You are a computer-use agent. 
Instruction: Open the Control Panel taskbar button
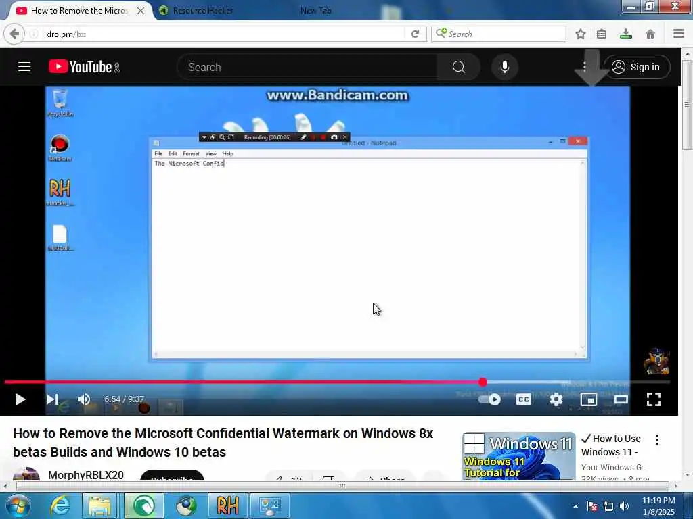click(270, 505)
